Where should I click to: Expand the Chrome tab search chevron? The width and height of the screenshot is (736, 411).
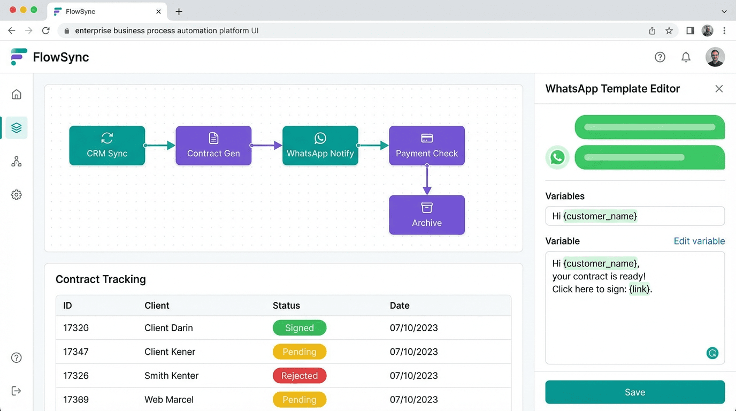point(724,11)
